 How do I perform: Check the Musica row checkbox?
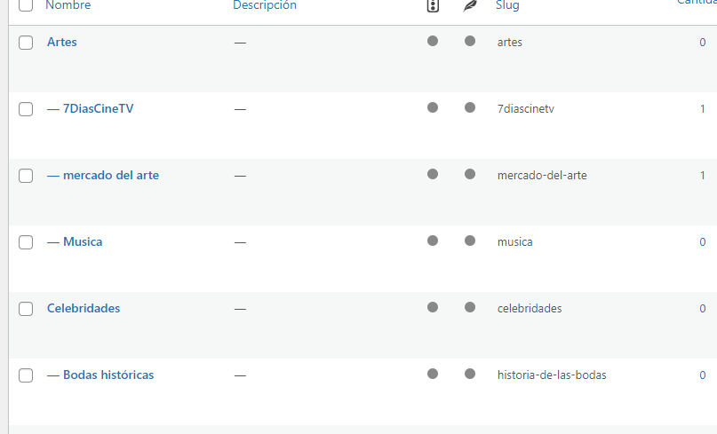click(26, 242)
